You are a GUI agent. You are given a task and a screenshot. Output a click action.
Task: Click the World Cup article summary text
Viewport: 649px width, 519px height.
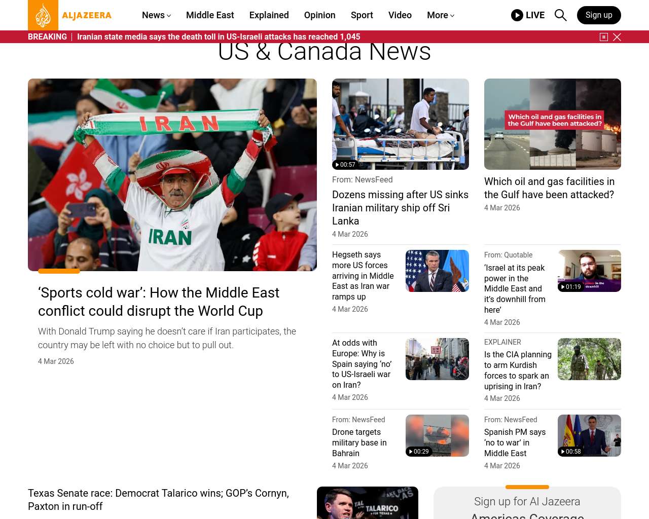(167, 338)
